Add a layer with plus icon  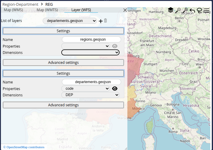(101, 21)
